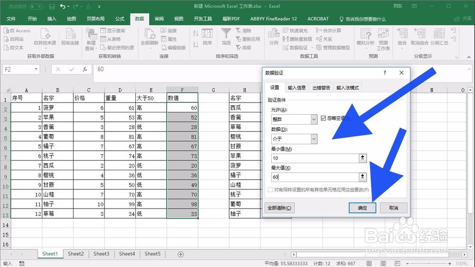Click the Save icon in title bar

52,6
